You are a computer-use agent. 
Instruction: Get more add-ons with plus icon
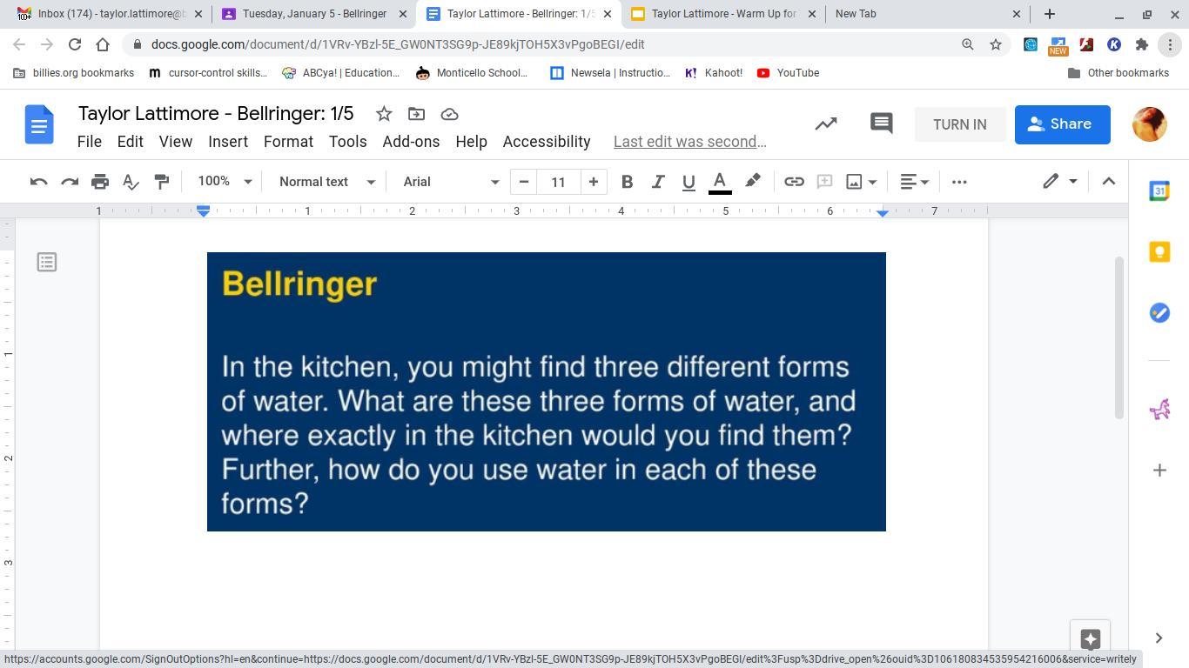(1159, 471)
